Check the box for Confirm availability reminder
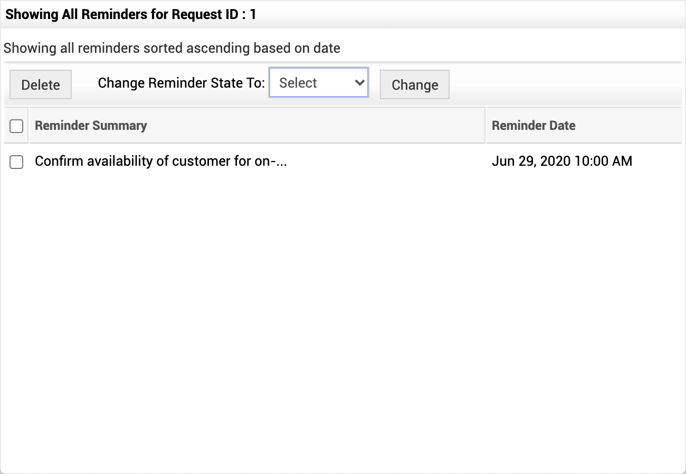This screenshot has height=474, width=686. [x=16, y=162]
